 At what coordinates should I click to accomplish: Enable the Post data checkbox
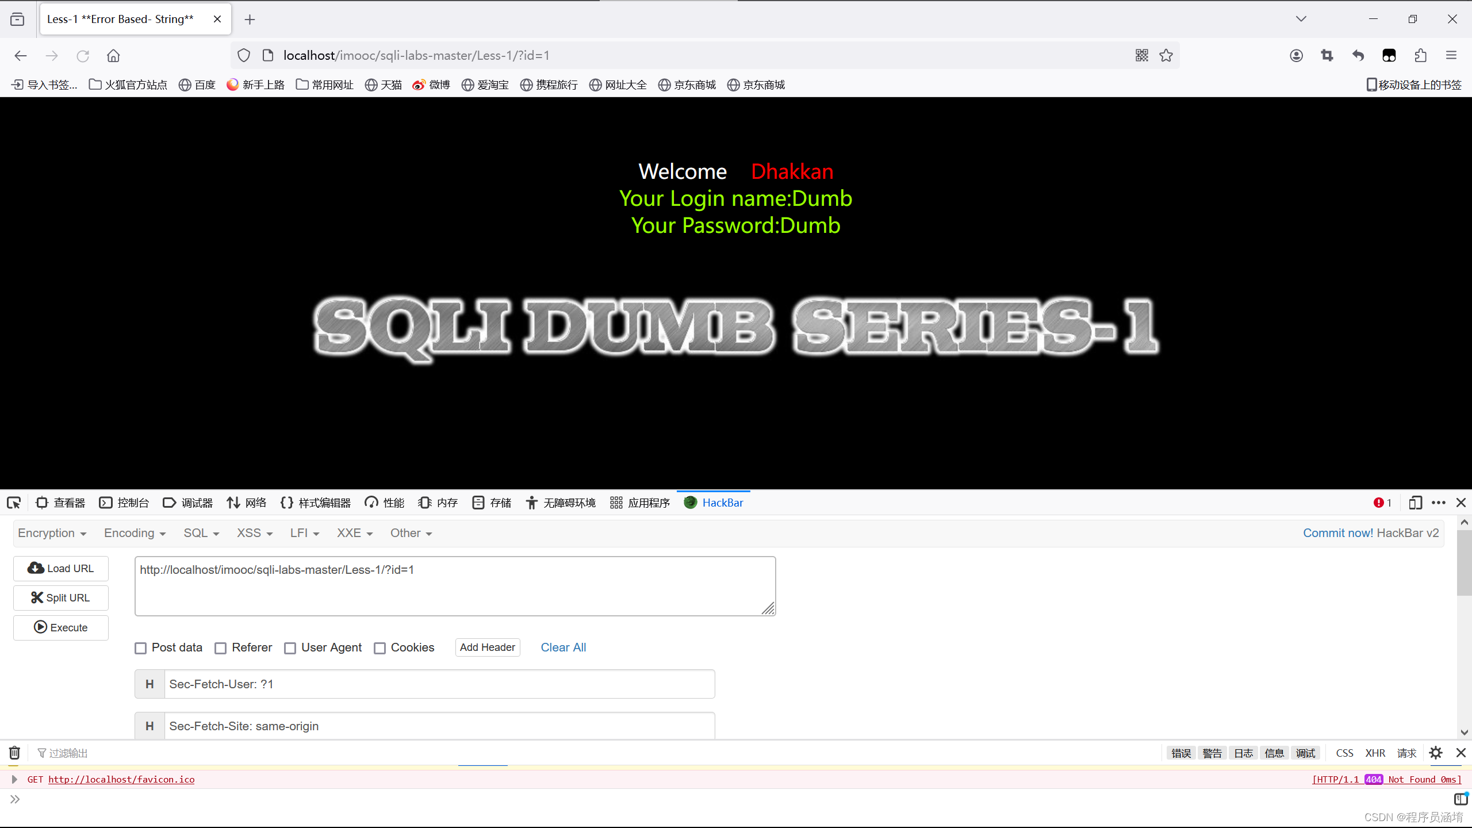(x=141, y=648)
